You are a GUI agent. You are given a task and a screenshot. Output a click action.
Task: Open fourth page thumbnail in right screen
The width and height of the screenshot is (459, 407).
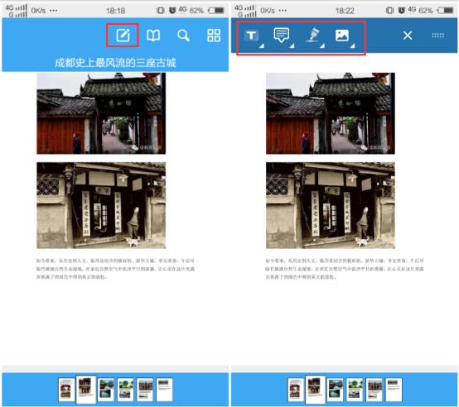coord(355,390)
